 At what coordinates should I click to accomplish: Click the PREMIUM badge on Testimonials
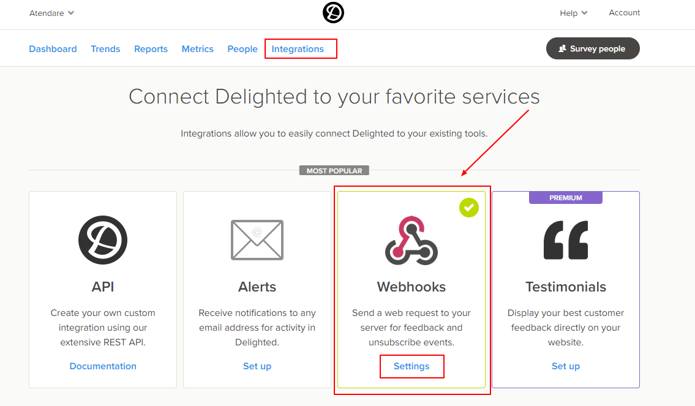pos(566,198)
